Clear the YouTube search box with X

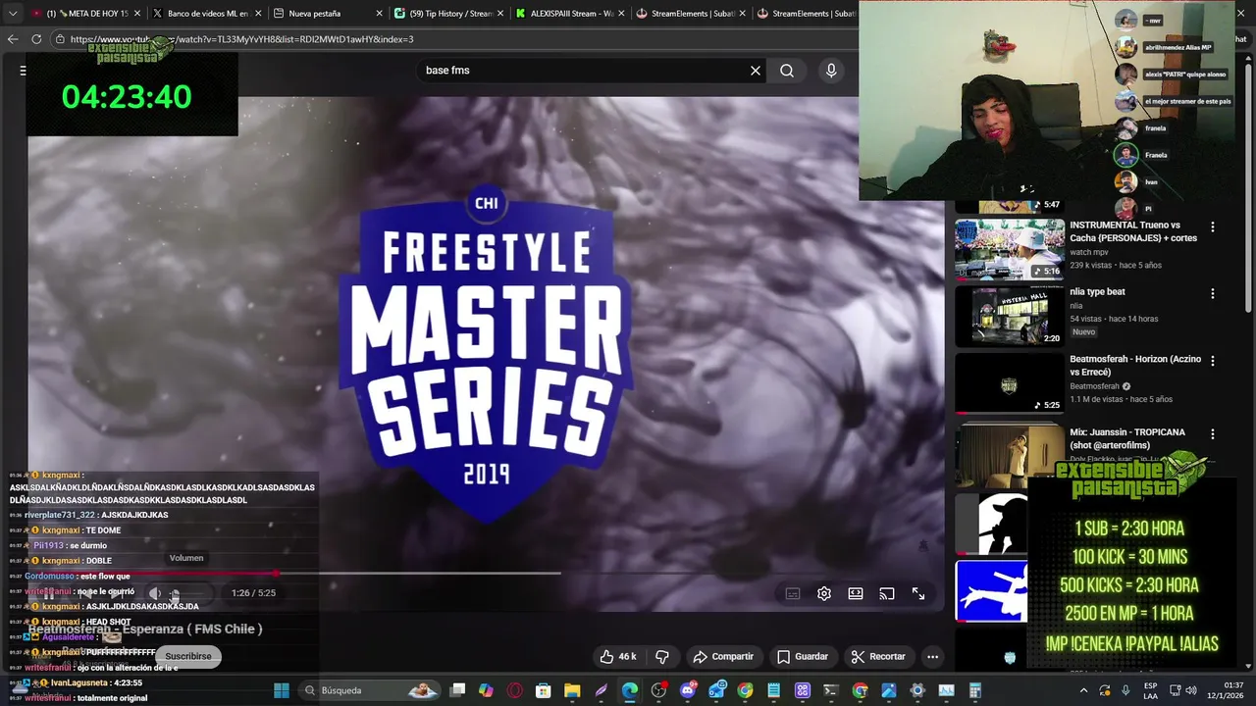coord(756,71)
